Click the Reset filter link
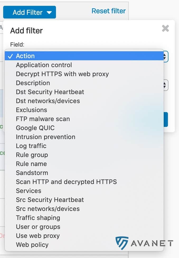 109,11
